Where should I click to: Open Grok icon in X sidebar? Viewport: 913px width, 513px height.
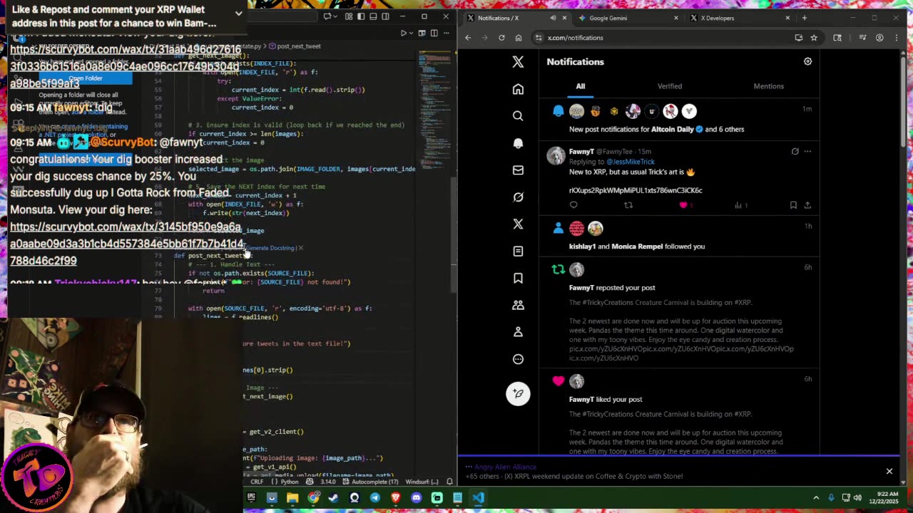(x=518, y=197)
